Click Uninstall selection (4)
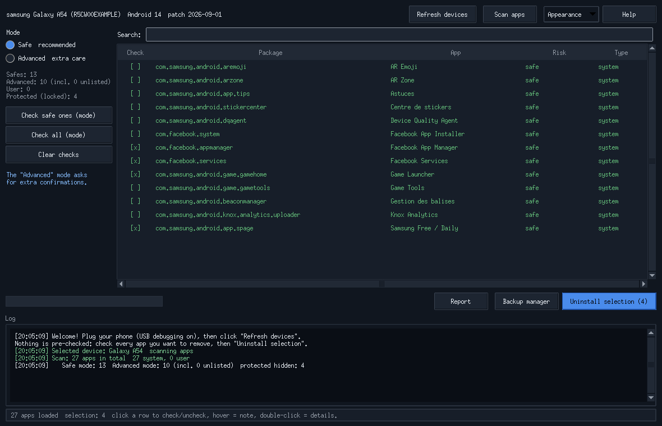Image resolution: width=662 pixels, height=426 pixels. [x=609, y=301]
